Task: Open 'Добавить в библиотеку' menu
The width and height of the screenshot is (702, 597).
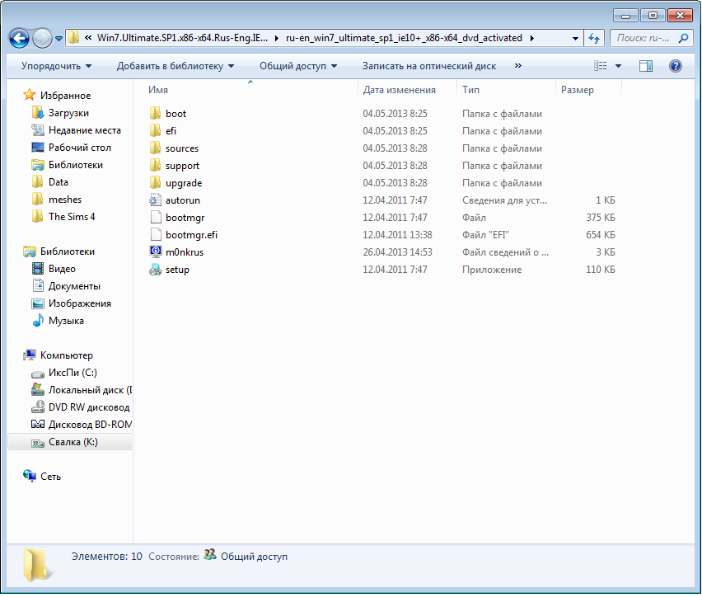Action: click(175, 66)
